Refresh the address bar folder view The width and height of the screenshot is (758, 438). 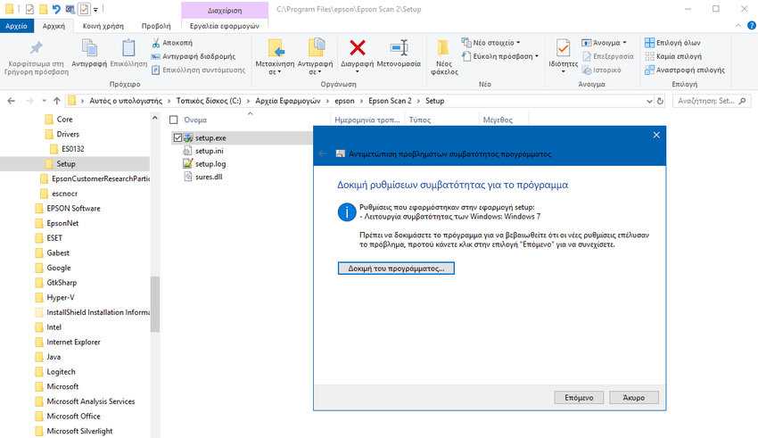tap(660, 101)
